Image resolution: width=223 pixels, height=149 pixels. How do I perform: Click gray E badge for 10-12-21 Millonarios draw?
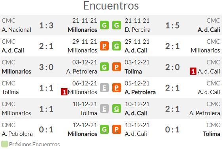point(104,108)
